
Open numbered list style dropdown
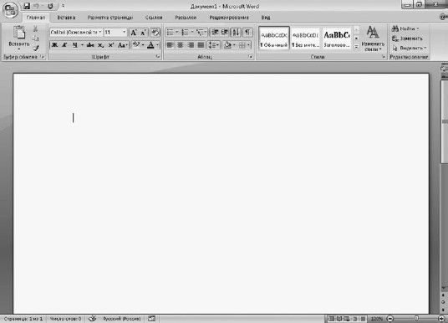click(x=192, y=33)
